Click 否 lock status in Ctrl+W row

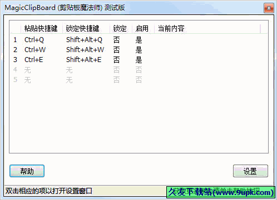[x=116, y=50]
